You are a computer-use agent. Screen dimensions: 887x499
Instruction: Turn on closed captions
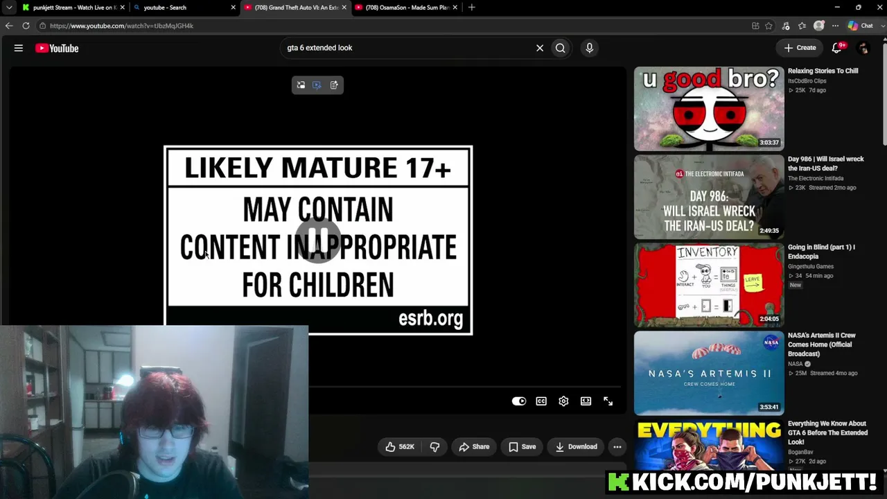(541, 401)
